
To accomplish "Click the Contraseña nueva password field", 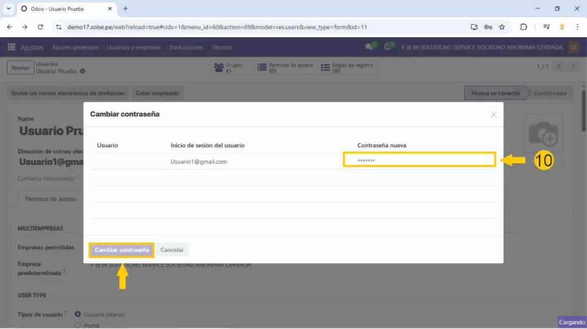I will [419, 160].
